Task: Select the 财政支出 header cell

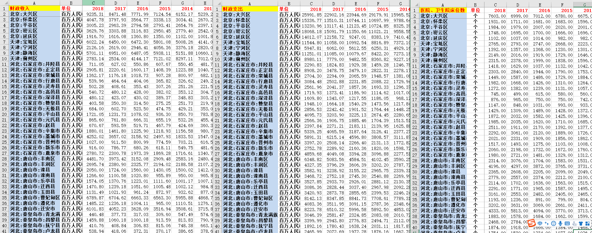Action: click(x=250, y=9)
